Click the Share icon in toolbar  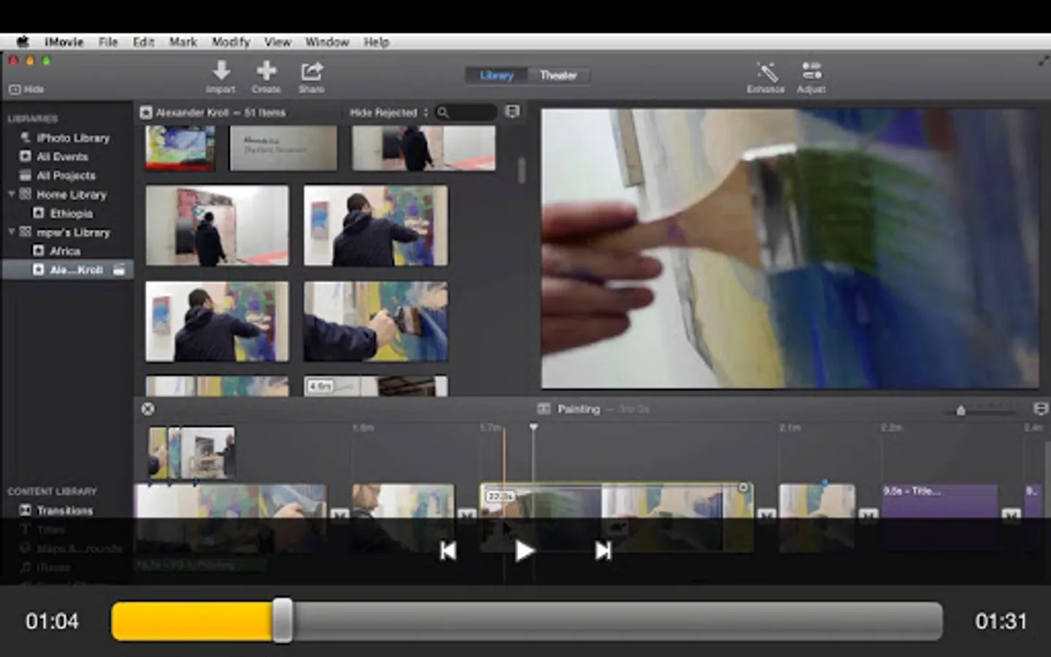(x=312, y=72)
